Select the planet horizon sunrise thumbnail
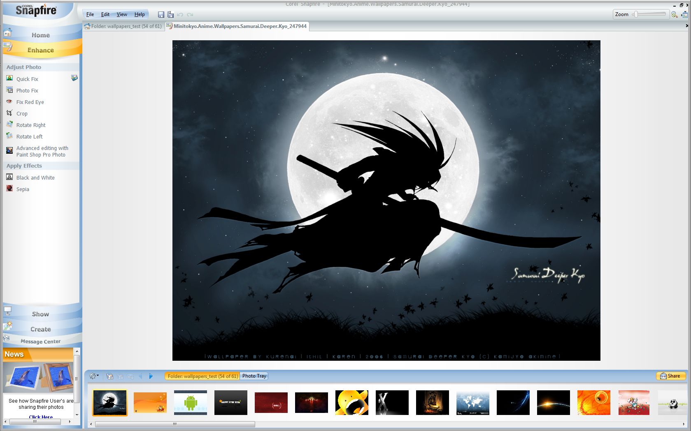 click(554, 403)
